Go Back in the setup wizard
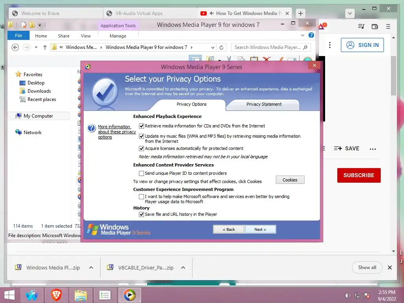The height and width of the screenshot is (303, 404). (x=229, y=229)
